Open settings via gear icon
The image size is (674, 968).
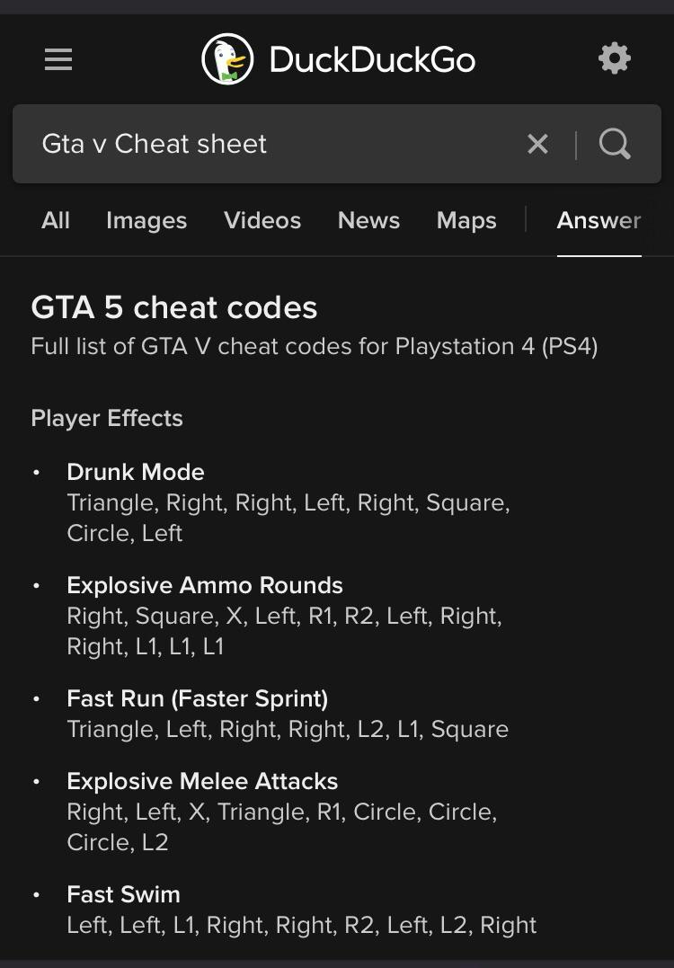coord(615,59)
